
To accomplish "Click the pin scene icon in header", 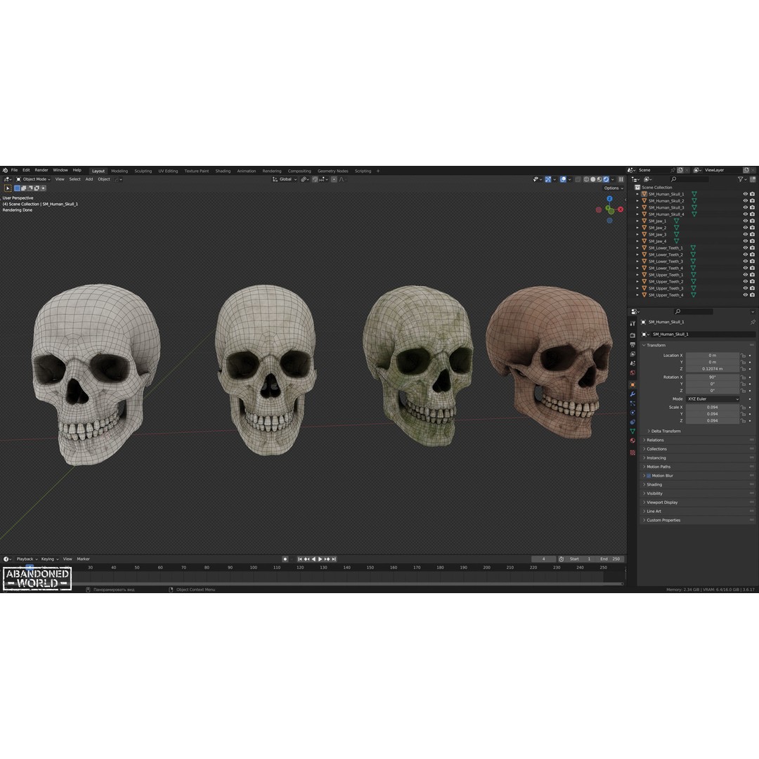I will click(673, 170).
